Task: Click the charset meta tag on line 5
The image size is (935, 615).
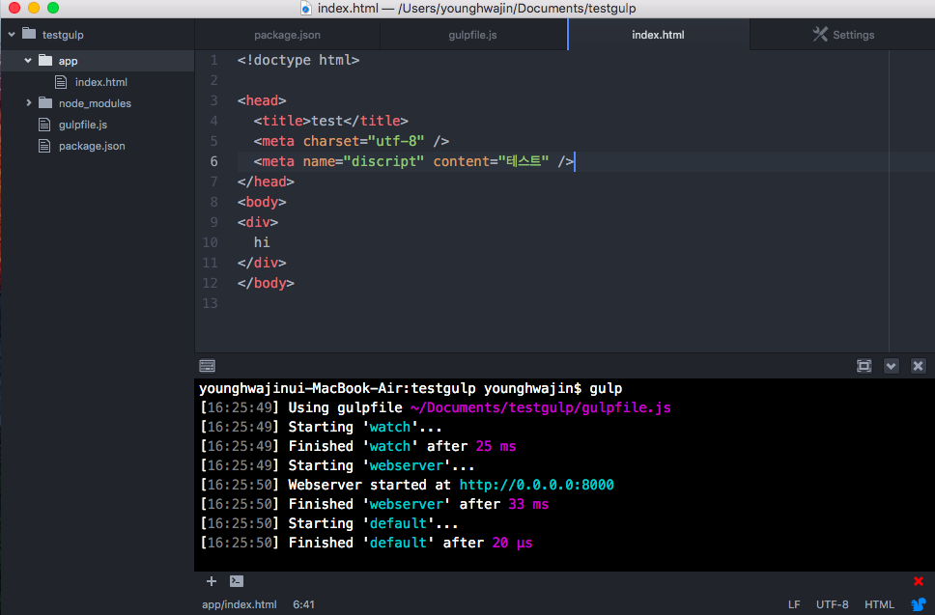Action: (x=352, y=141)
